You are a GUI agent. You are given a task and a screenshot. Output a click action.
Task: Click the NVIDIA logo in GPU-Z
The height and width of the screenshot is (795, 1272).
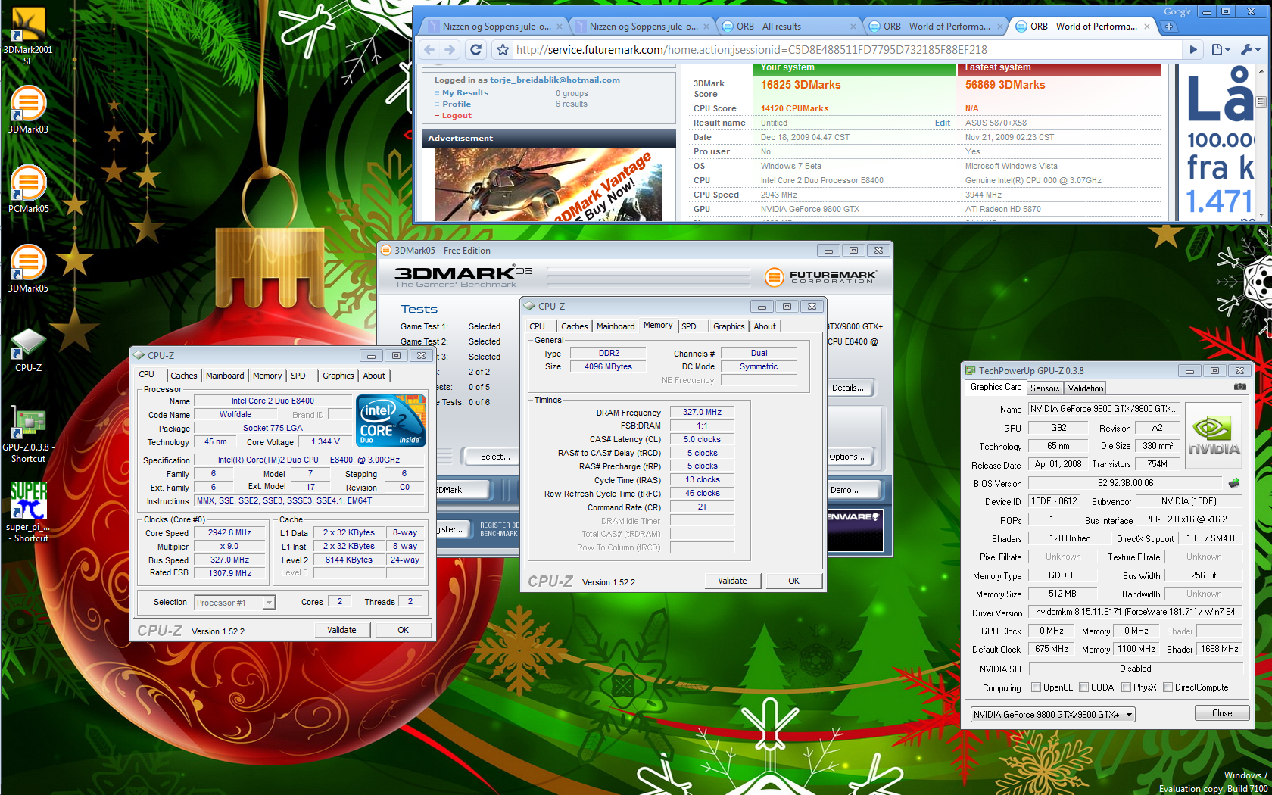tap(1213, 435)
